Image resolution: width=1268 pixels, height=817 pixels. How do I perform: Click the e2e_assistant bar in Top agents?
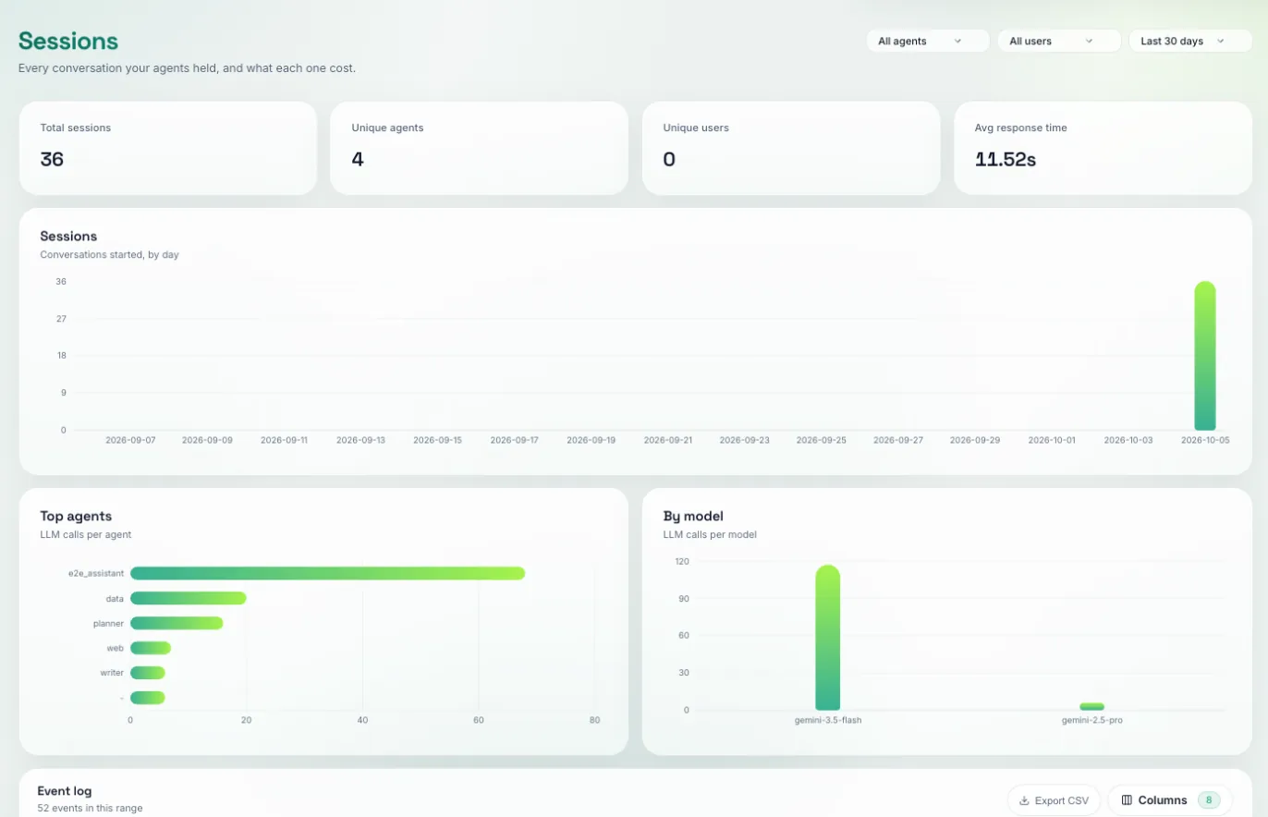pos(327,573)
